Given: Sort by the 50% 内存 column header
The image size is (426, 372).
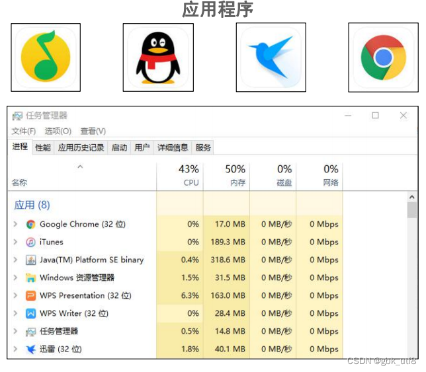Looking at the screenshot, I should point(226,176).
